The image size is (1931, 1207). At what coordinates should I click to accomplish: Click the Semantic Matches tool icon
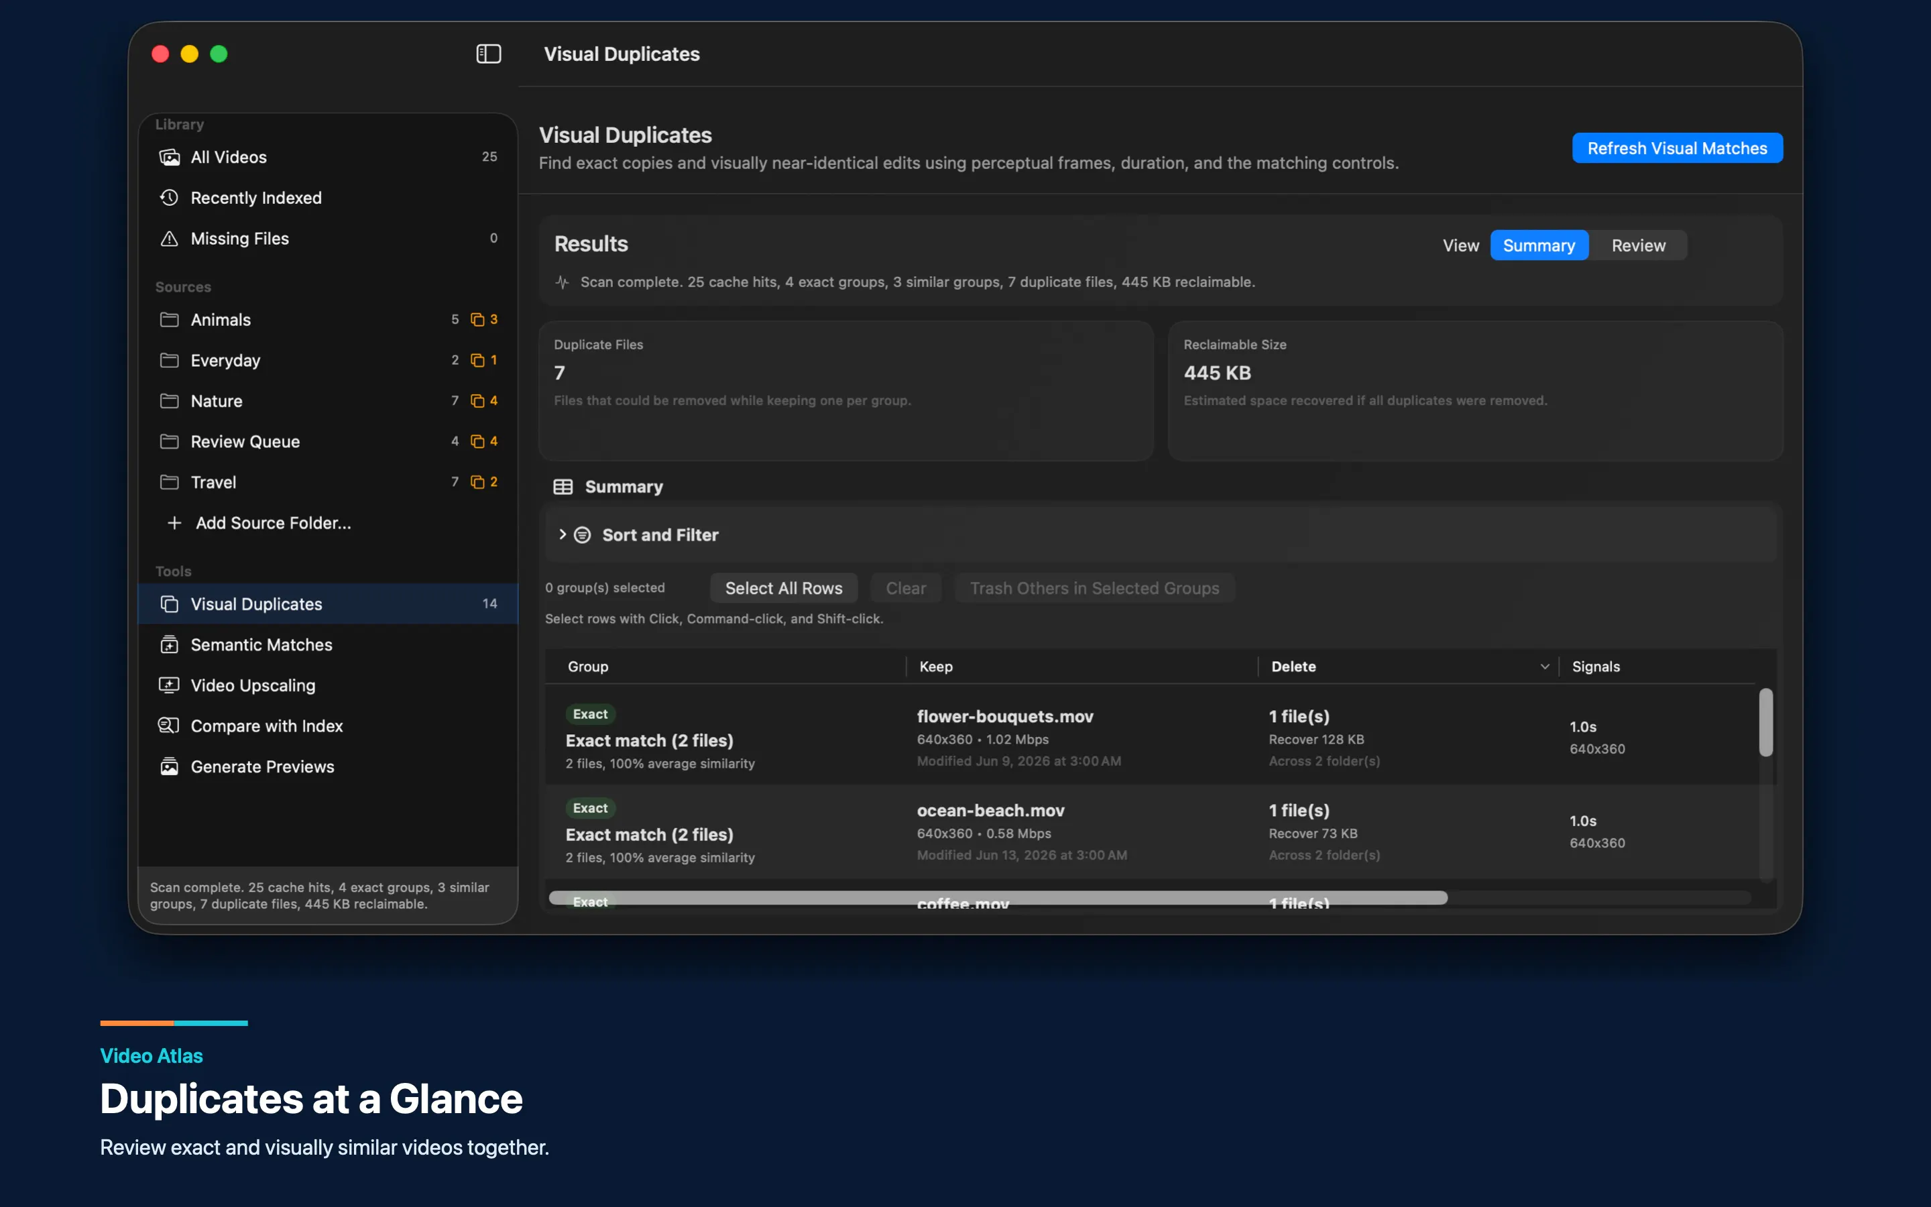[x=169, y=644]
